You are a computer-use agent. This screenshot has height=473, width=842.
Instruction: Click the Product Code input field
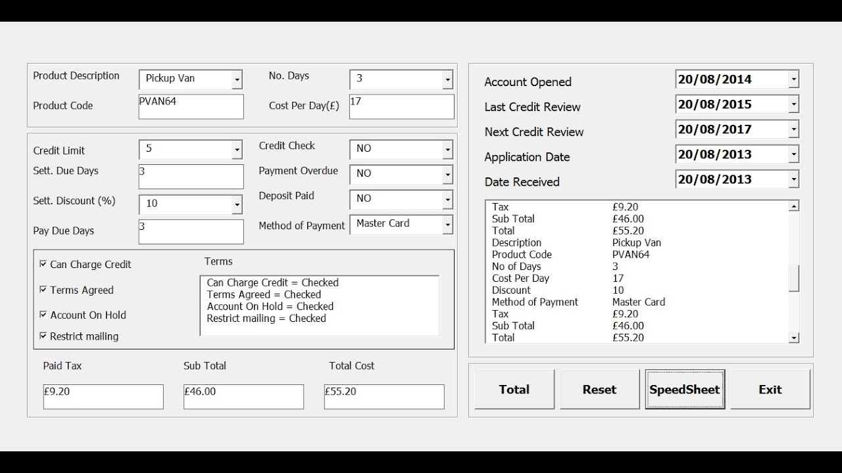tap(191, 106)
